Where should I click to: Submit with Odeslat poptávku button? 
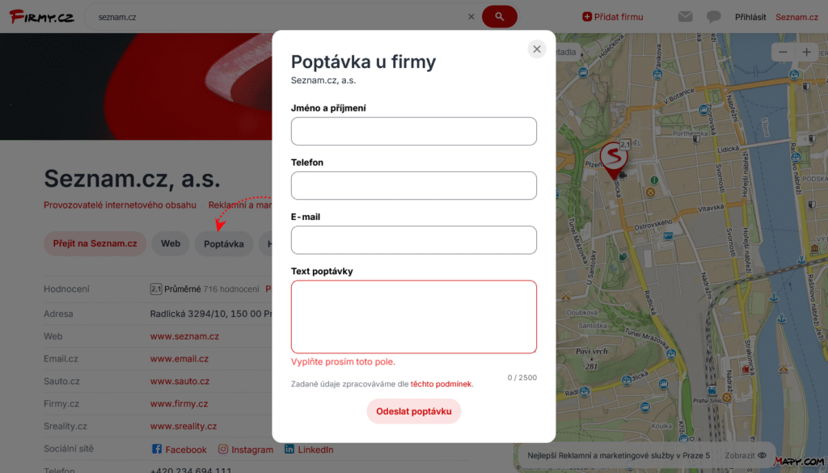(x=413, y=412)
